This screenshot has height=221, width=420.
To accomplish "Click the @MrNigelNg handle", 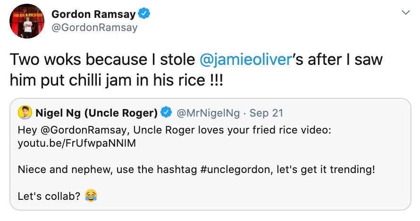I will (x=207, y=113).
